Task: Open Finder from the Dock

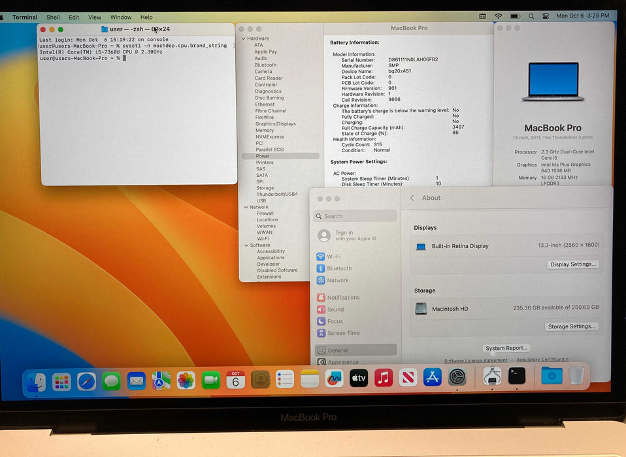Action: click(x=37, y=381)
